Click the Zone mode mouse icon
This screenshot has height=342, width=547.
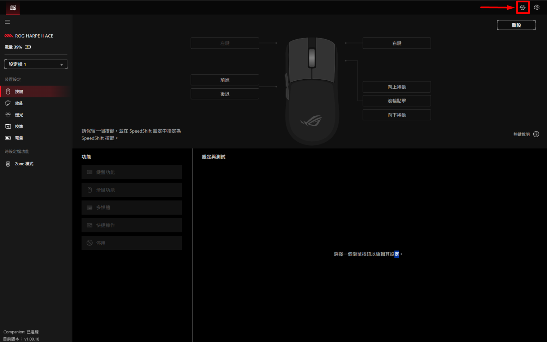8,164
